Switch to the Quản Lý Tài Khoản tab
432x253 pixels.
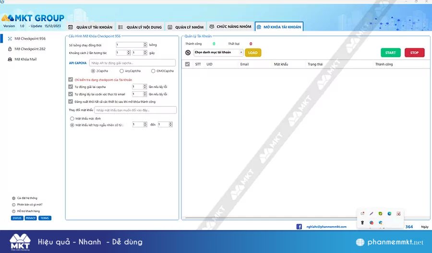90,27
